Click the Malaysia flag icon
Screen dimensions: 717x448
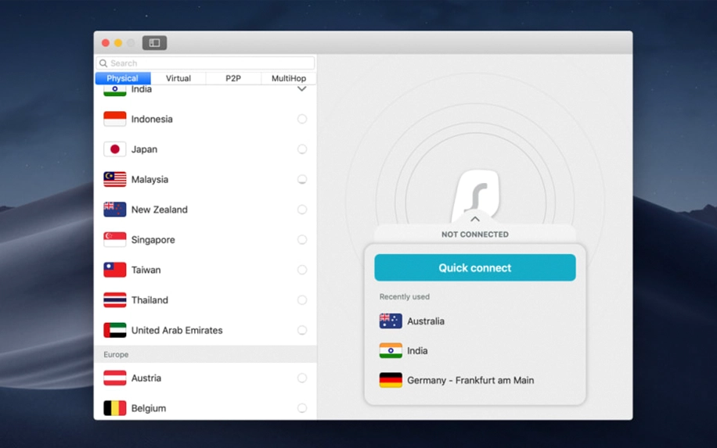[x=115, y=179]
